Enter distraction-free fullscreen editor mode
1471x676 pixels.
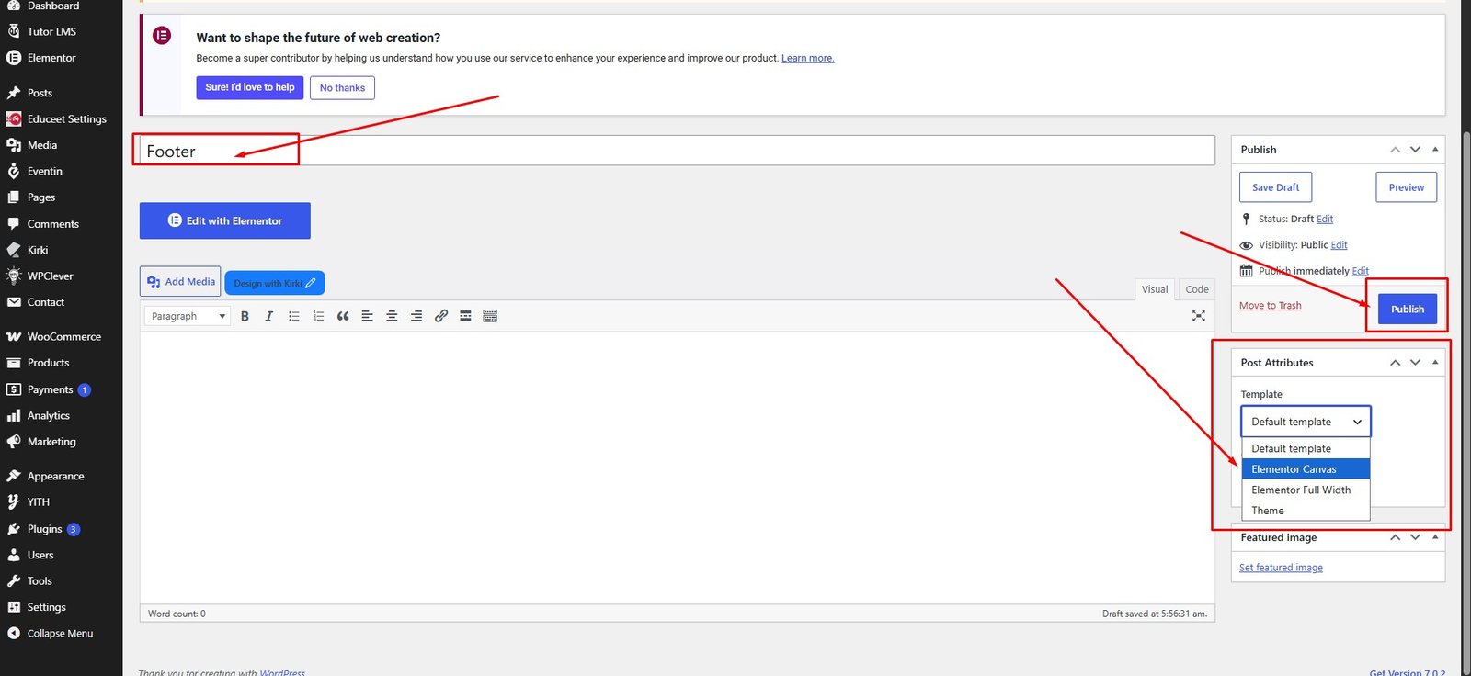coord(1199,316)
